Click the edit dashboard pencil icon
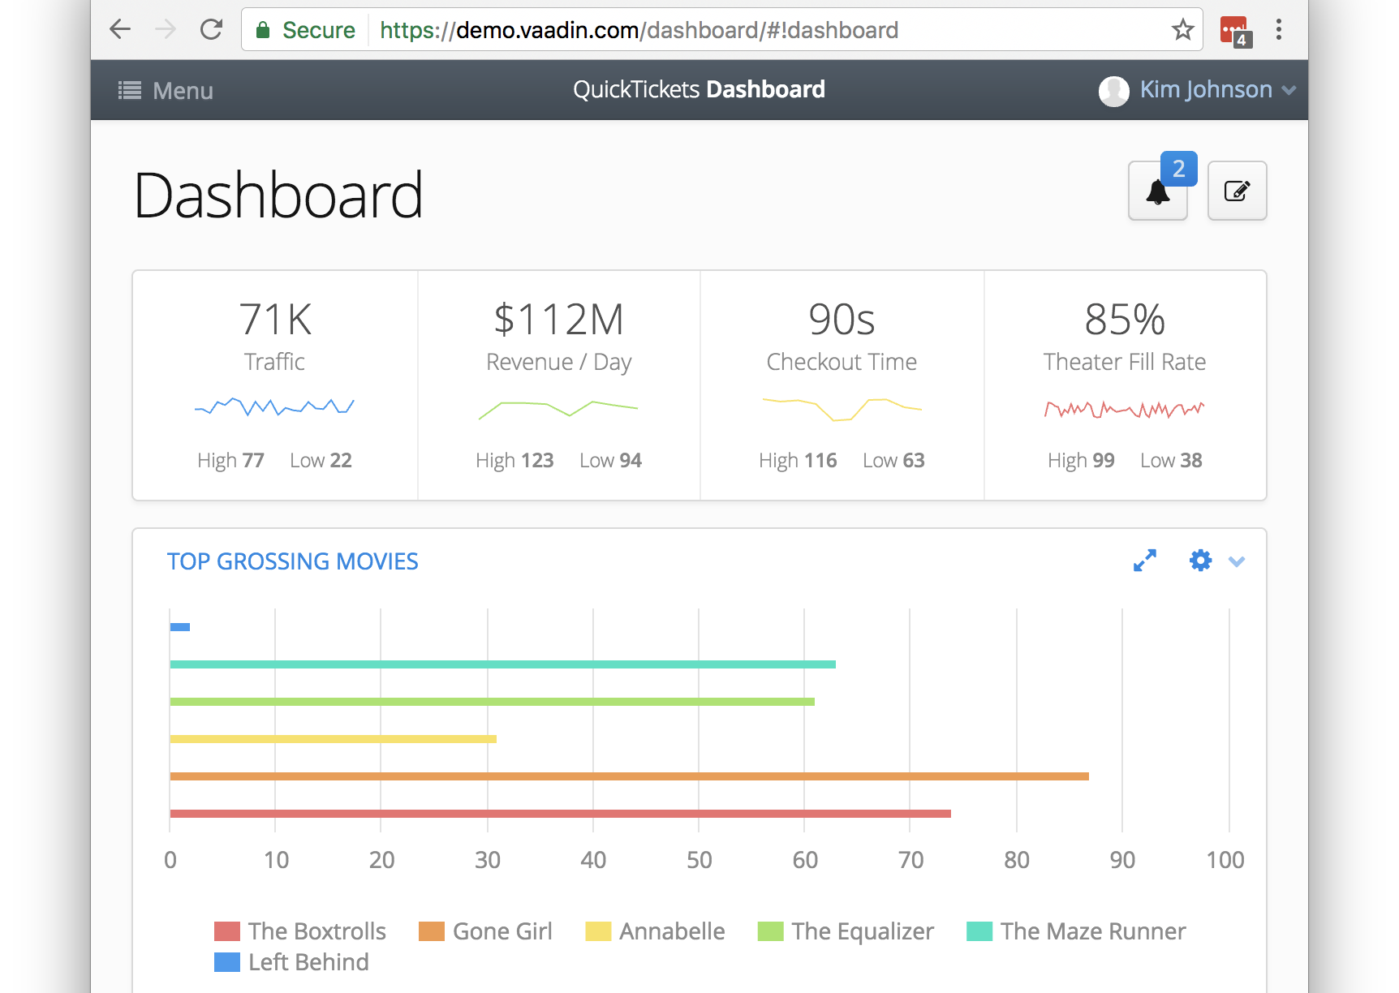 coord(1237,191)
